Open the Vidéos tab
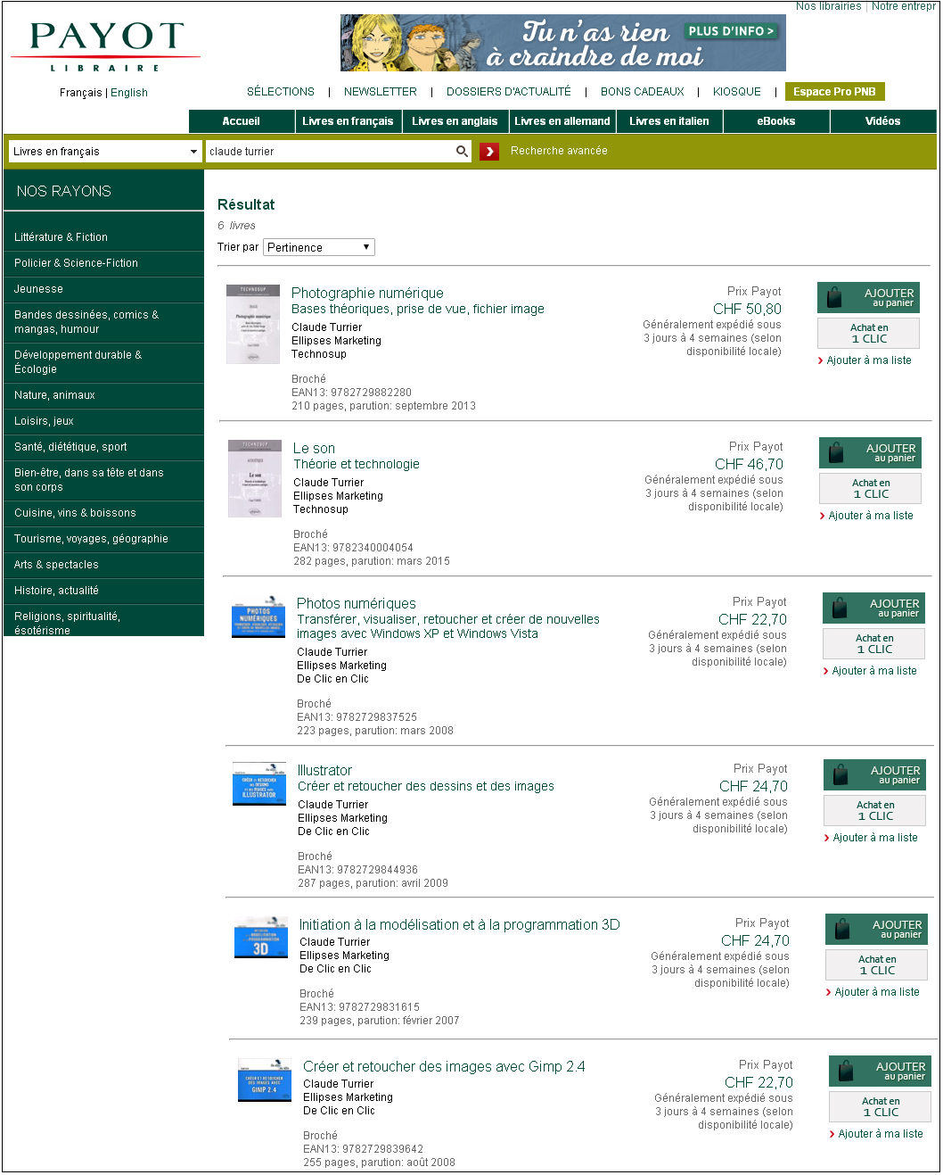 tap(883, 121)
